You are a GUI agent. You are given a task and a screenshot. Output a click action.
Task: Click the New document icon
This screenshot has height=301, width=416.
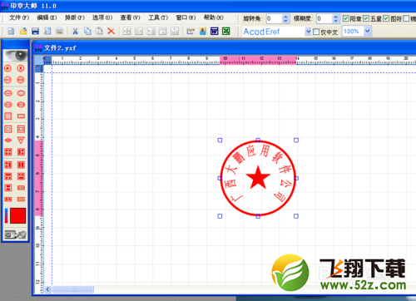11,32
